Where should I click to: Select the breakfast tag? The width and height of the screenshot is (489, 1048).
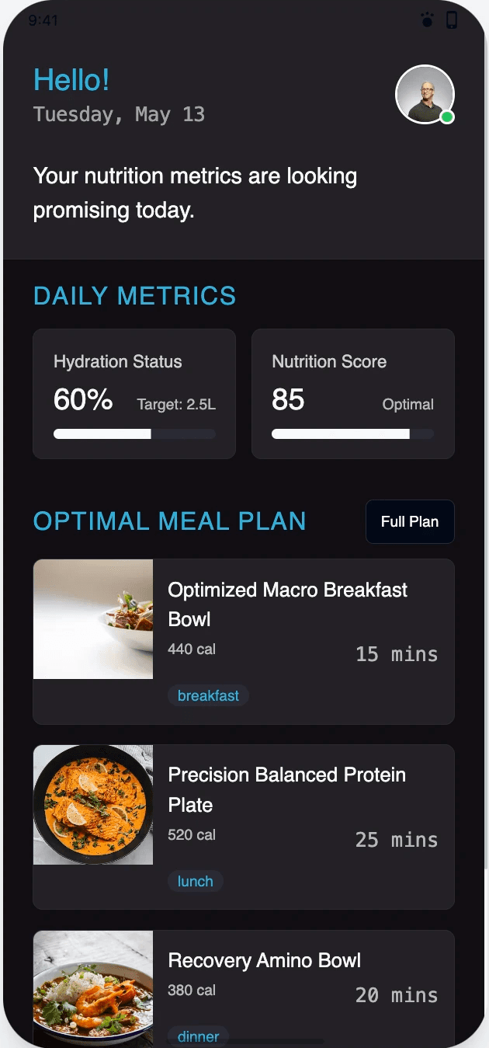coord(208,695)
